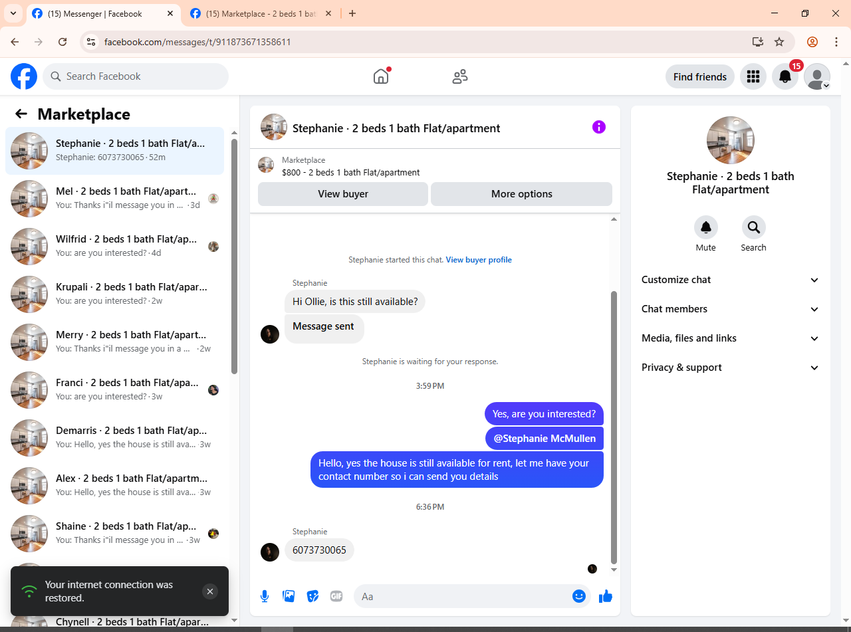Open Merry's conversation in the list
Screen dimensions: 851x632
click(115, 342)
